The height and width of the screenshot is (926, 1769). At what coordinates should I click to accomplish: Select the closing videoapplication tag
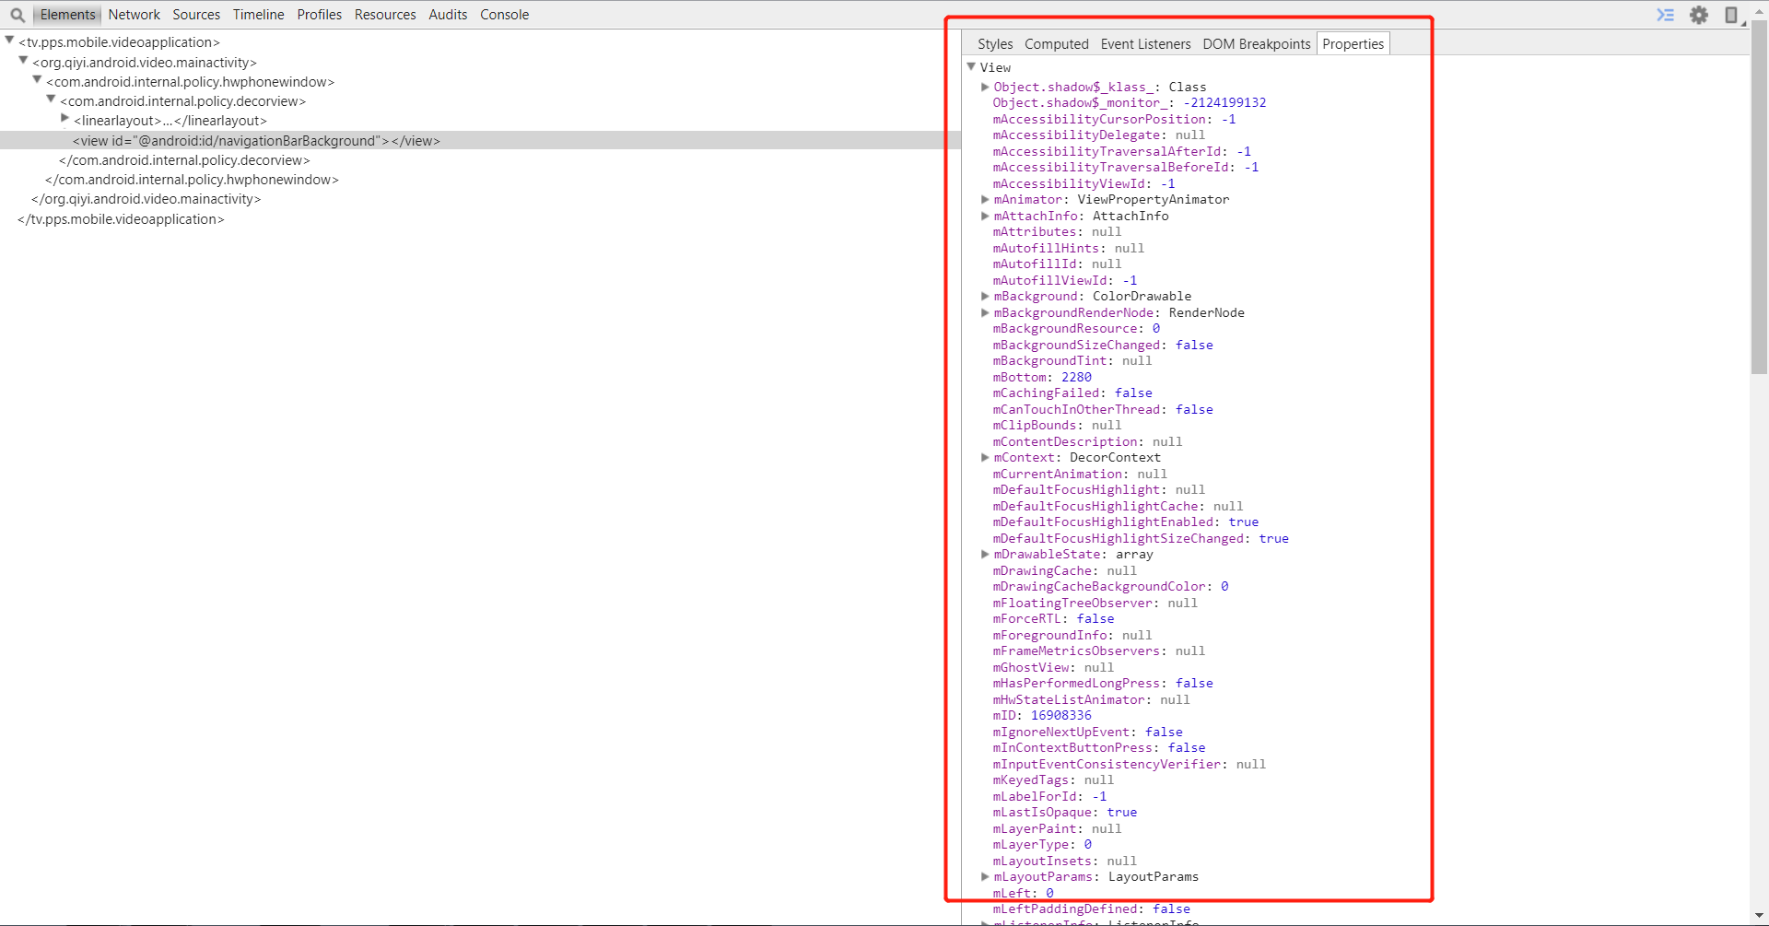121,219
